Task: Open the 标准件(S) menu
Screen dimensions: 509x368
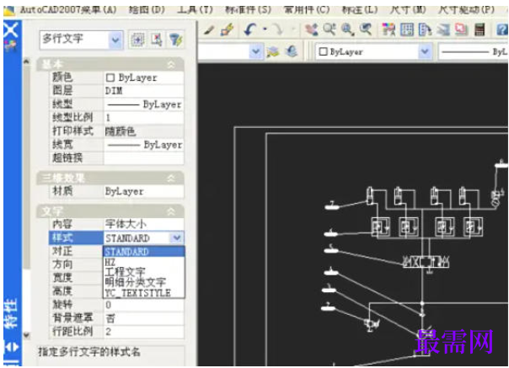Action: pyautogui.click(x=248, y=9)
